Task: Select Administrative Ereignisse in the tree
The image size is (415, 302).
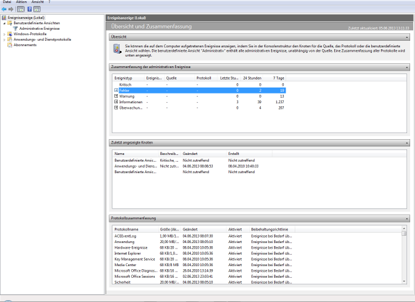Action: [39, 29]
